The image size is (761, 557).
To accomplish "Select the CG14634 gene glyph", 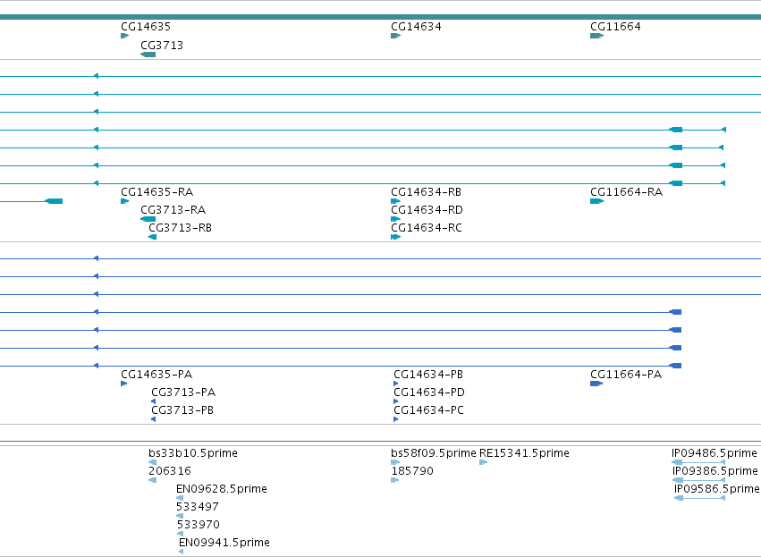I will (x=395, y=36).
